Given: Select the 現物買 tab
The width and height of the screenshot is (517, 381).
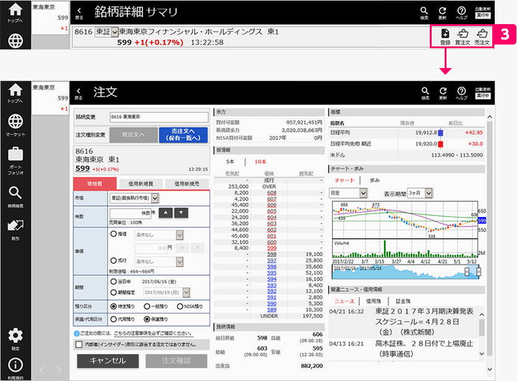Looking at the screenshot, I should click(95, 184).
